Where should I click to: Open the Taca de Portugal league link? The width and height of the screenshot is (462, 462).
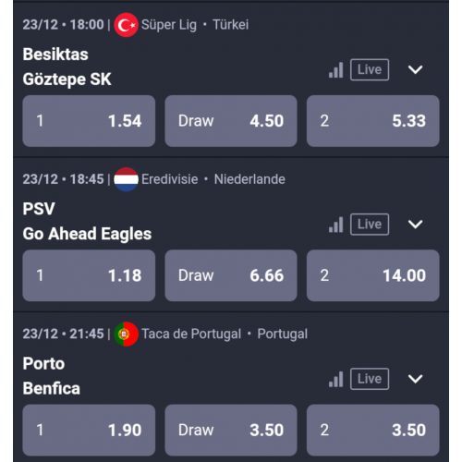(191, 334)
